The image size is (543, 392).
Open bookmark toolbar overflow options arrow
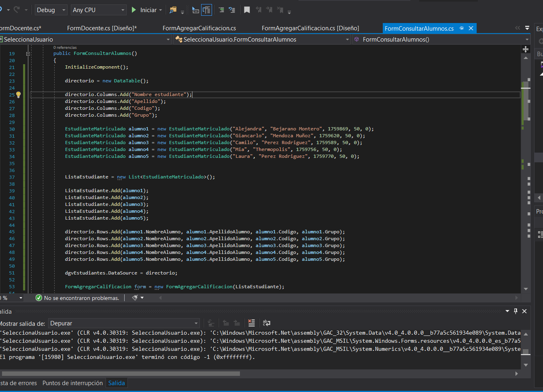click(289, 13)
